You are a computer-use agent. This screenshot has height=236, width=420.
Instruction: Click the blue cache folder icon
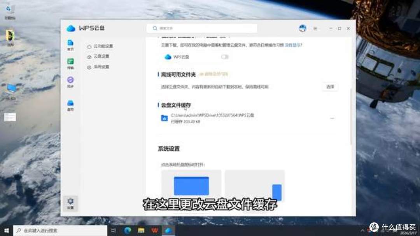click(x=164, y=118)
